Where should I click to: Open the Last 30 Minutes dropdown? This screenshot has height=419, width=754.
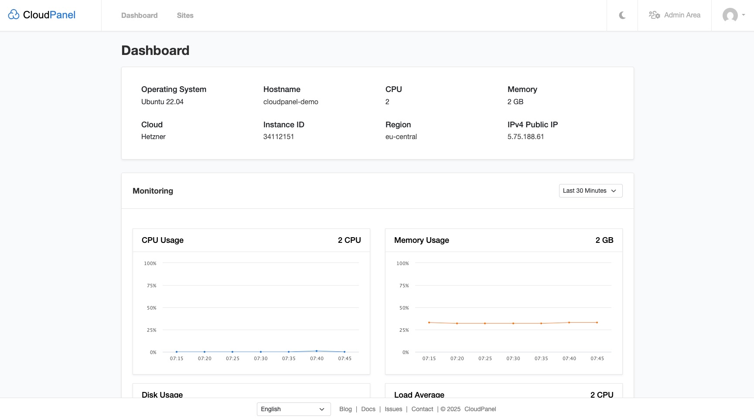click(590, 191)
